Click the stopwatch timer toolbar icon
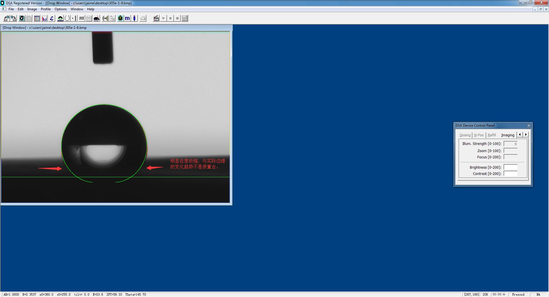This screenshot has height=297, width=549. [120, 18]
